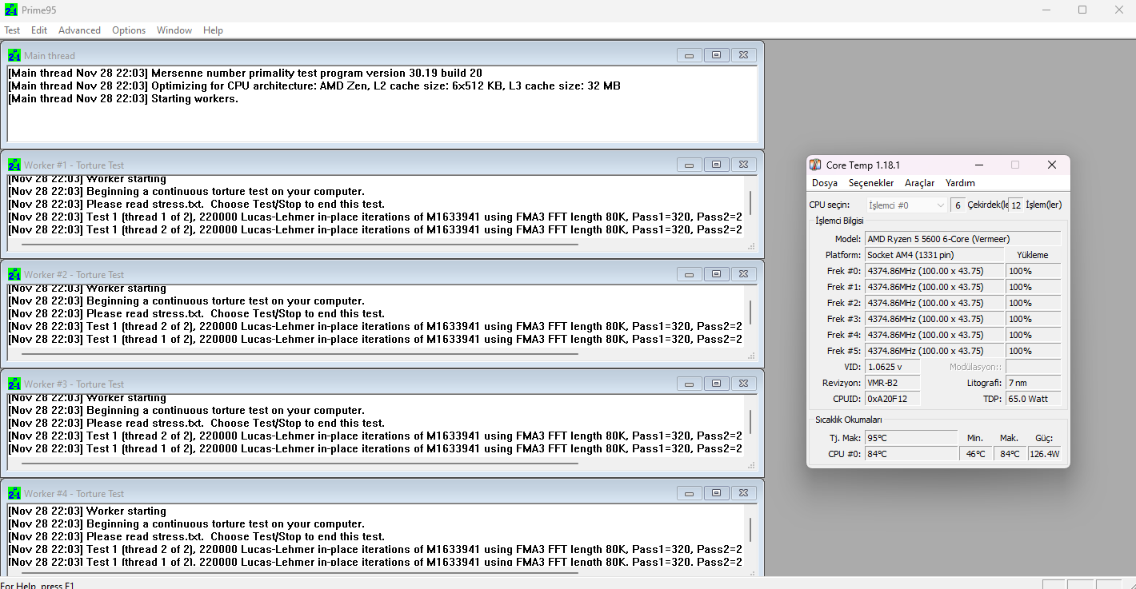Open the Dosya menu in Core Temp
Screen dimensions: 1136x589
point(825,183)
